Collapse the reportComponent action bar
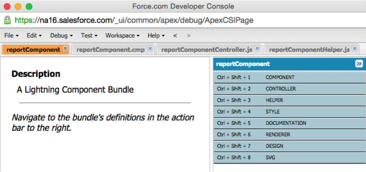Image resolution: width=366 pixels, height=172 pixels. tap(359, 64)
